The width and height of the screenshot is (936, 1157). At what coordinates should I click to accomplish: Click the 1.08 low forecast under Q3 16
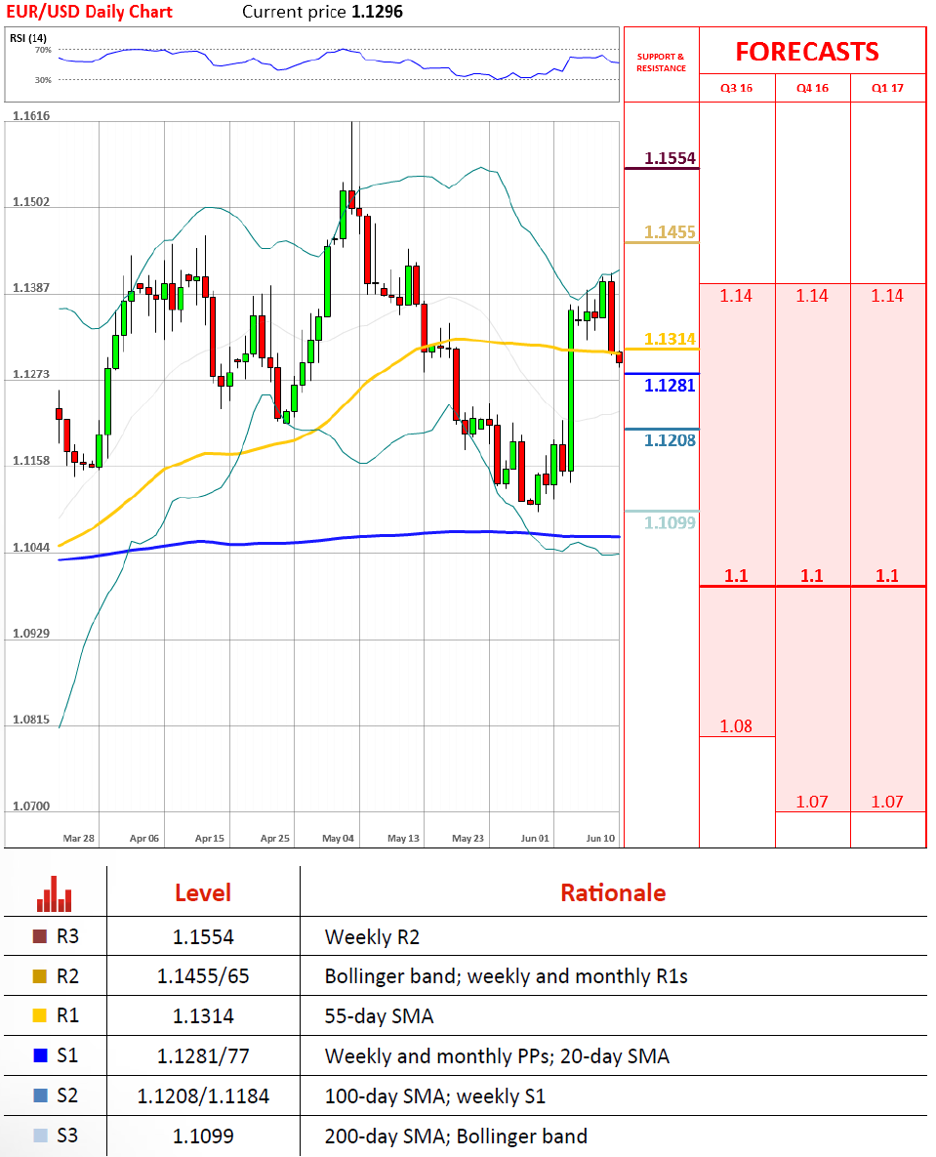click(736, 726)
